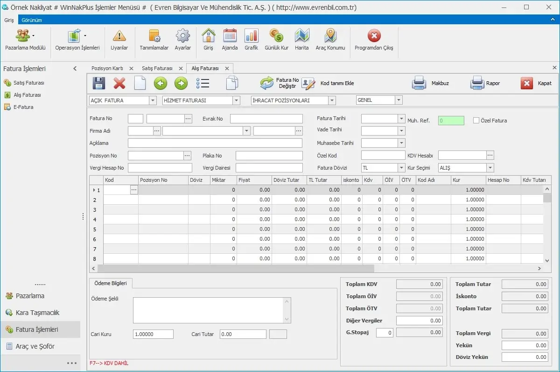Image resolution: width=560 pixels, height=372 pixels.
Task: Open the İHRACAT POZİSYONLARI dropdown
Action: [x=332, y=100]
